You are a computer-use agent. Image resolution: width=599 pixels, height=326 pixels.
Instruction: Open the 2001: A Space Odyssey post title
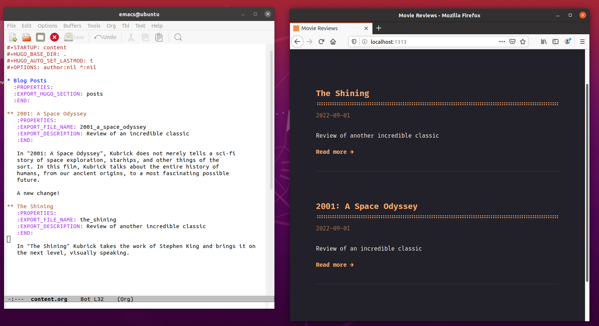367,206
